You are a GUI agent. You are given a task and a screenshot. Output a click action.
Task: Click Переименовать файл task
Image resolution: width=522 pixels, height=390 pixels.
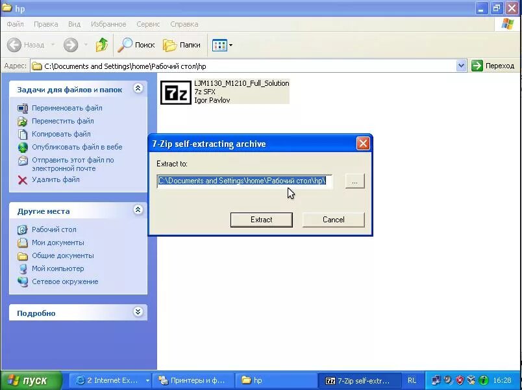(67, 108)
